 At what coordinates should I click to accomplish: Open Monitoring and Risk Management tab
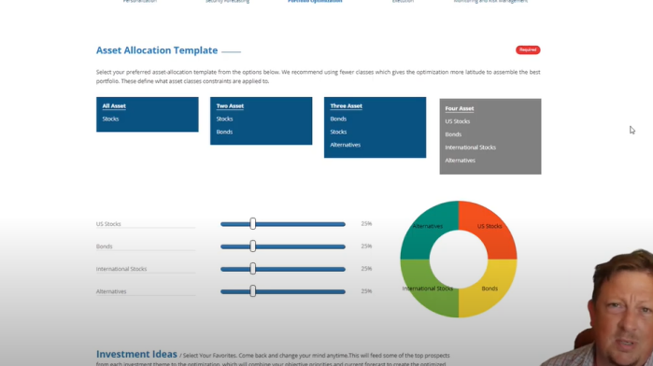click(x=490, y=1)
